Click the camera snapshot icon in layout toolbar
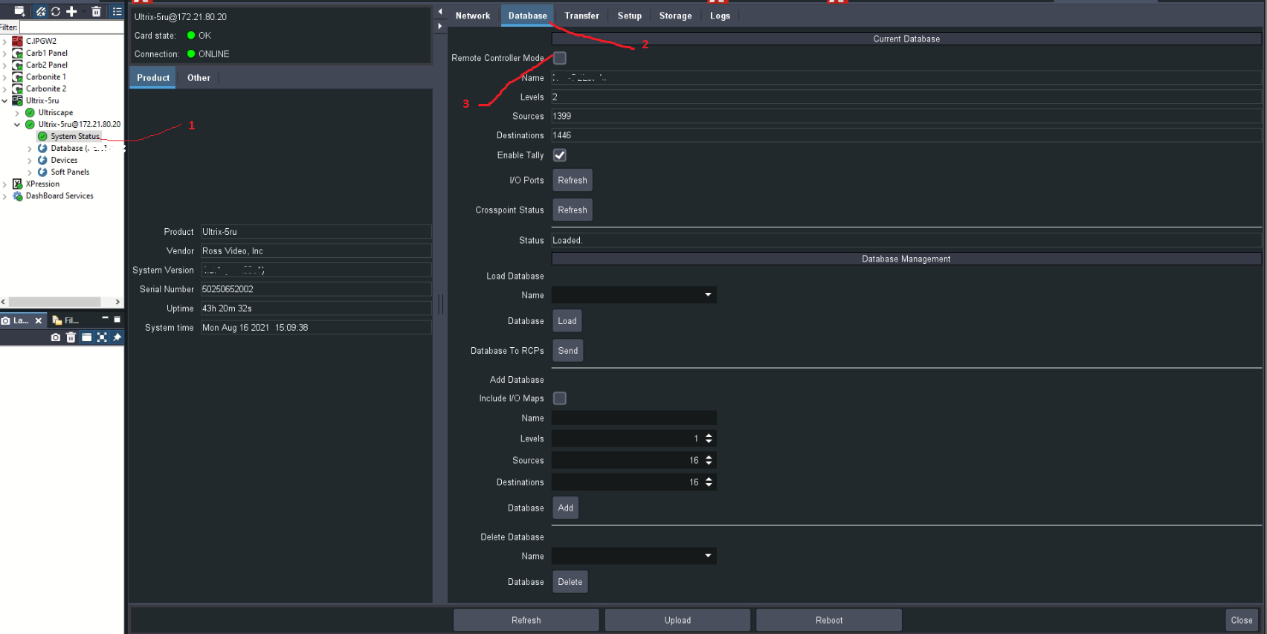The image size is (1267, 634). 56,337
